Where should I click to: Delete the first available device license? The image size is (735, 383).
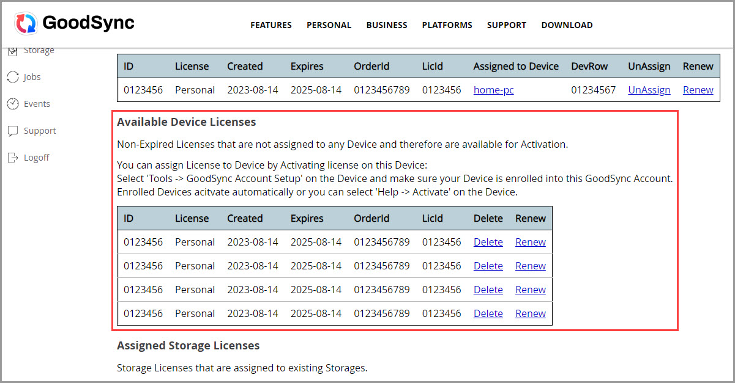[488, 241]
